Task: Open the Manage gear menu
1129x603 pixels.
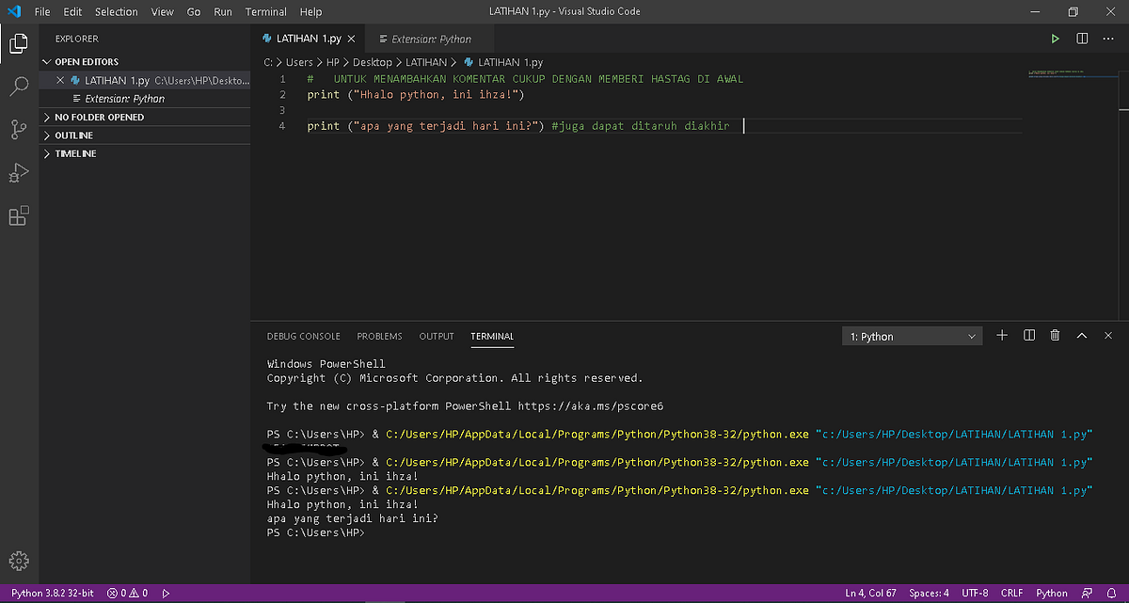Action: (19, 560)
